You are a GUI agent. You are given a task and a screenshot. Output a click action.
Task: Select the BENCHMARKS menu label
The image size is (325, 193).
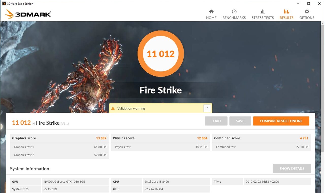pyautogui.click(x=234, y=18)
